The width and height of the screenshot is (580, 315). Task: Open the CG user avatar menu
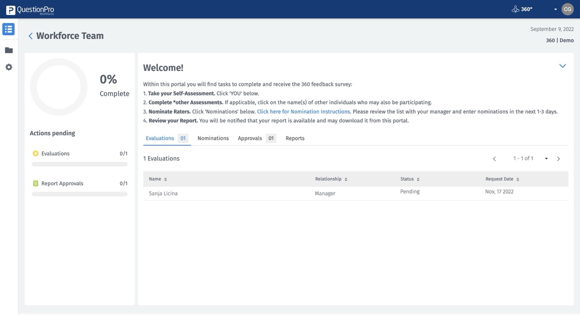click(x=567, y=9)
